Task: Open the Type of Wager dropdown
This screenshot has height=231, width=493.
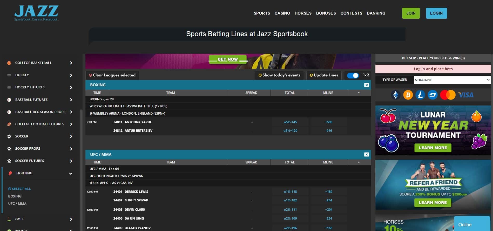Action: [x=452, y=80]
